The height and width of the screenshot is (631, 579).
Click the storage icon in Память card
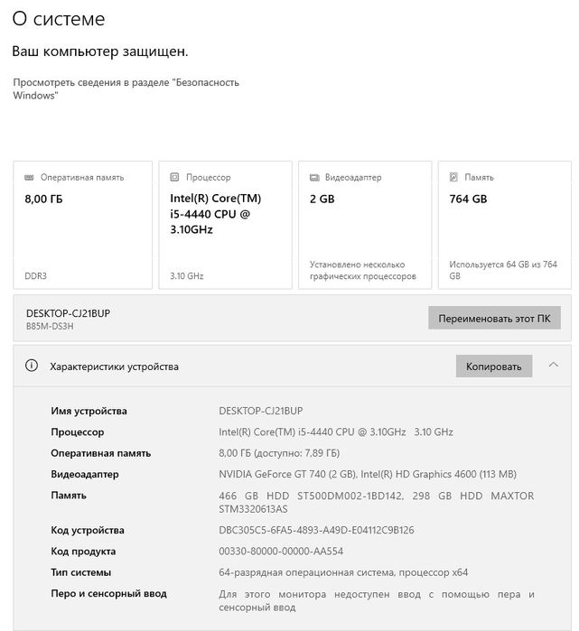tap(454, 178)
